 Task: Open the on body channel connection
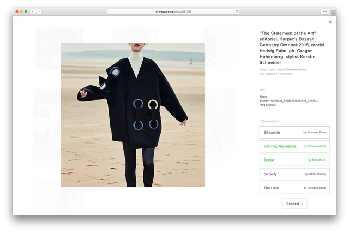pyautogui.click(x=294, y=174)
